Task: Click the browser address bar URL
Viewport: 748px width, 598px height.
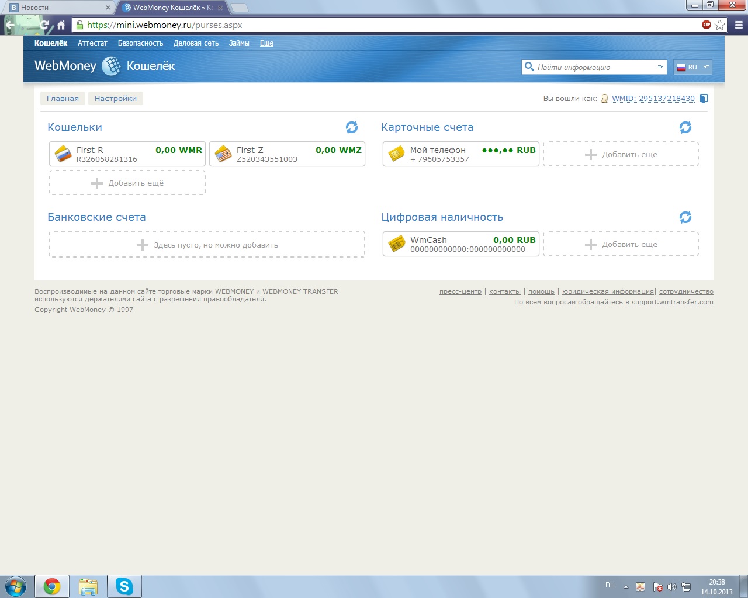Action: click(x=164, y=25)
